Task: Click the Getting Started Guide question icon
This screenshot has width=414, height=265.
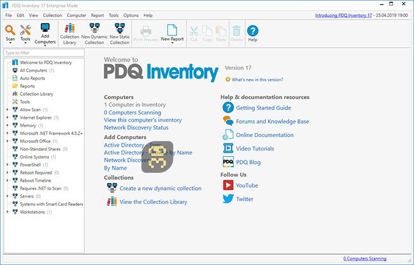Action: 228,107
